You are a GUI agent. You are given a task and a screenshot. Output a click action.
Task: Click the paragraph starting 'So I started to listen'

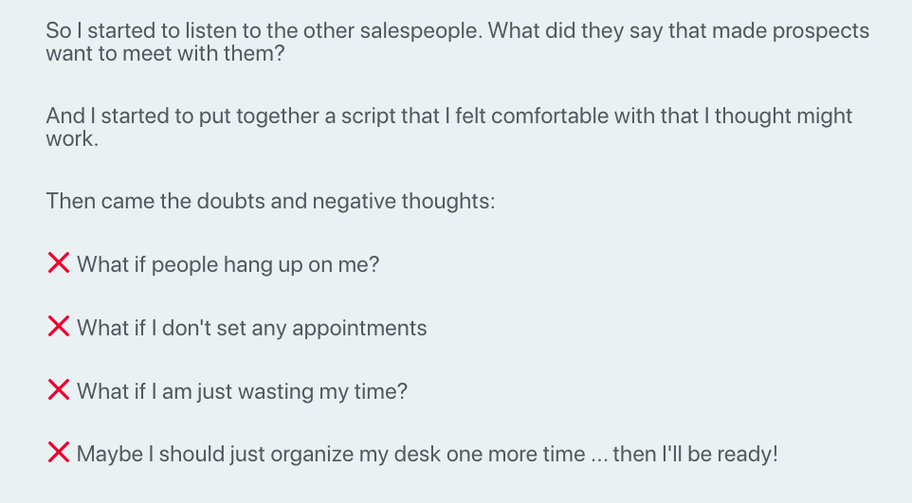tap(458, 42)
